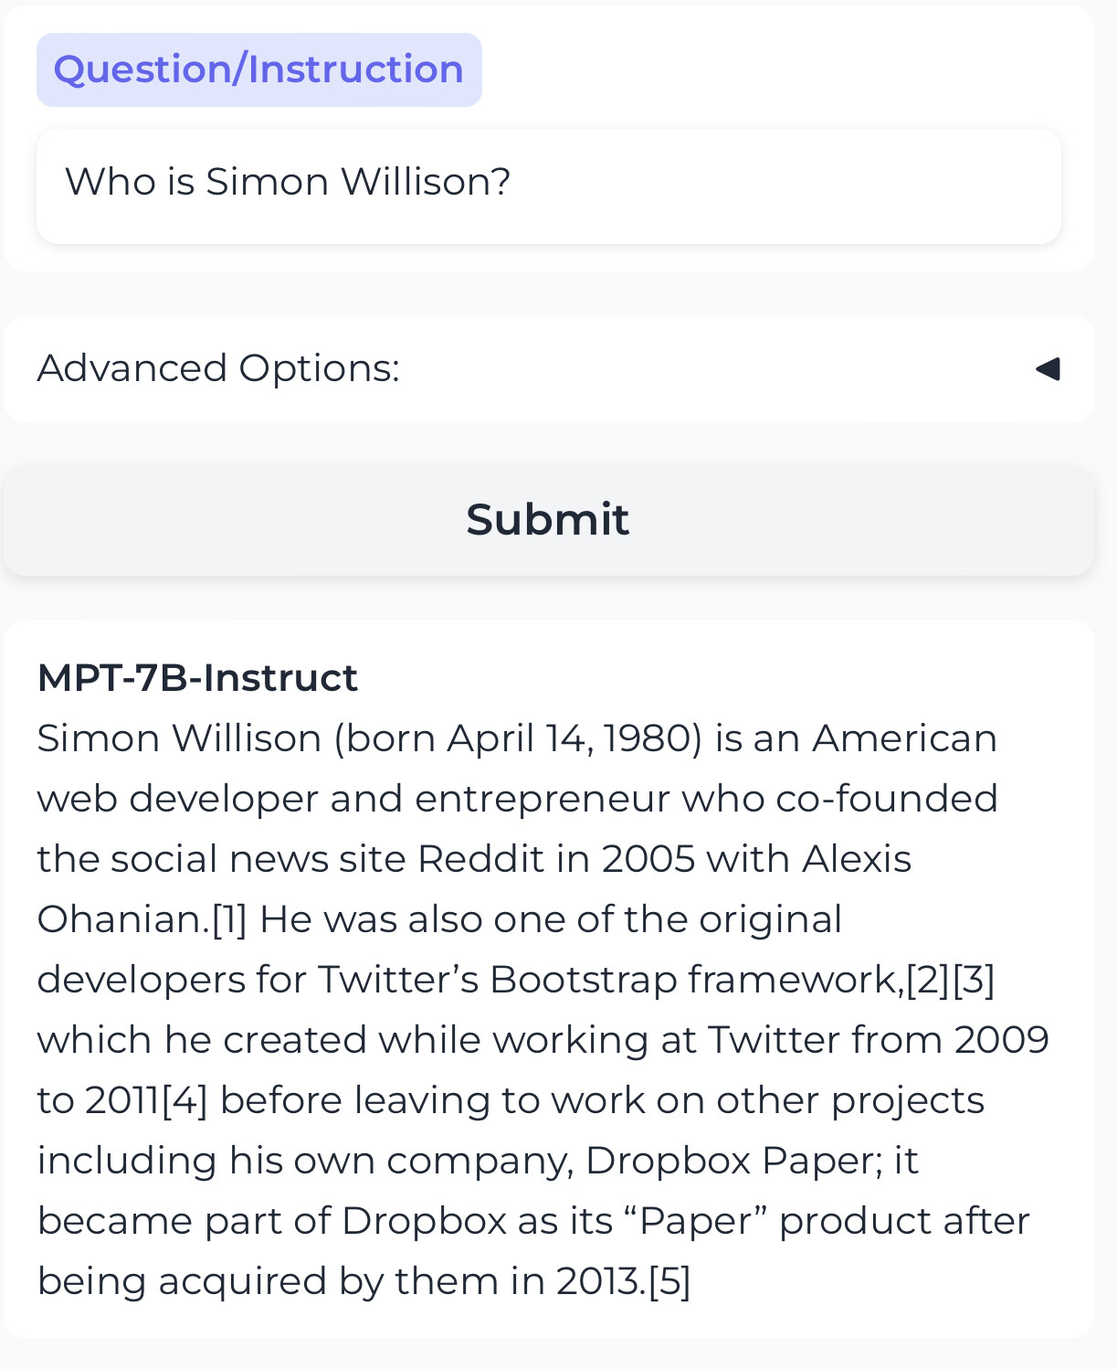Click "Simon Willison" at the response start
The height and width of the screenshot is (1369, 1117).
[x=179, y=738]
